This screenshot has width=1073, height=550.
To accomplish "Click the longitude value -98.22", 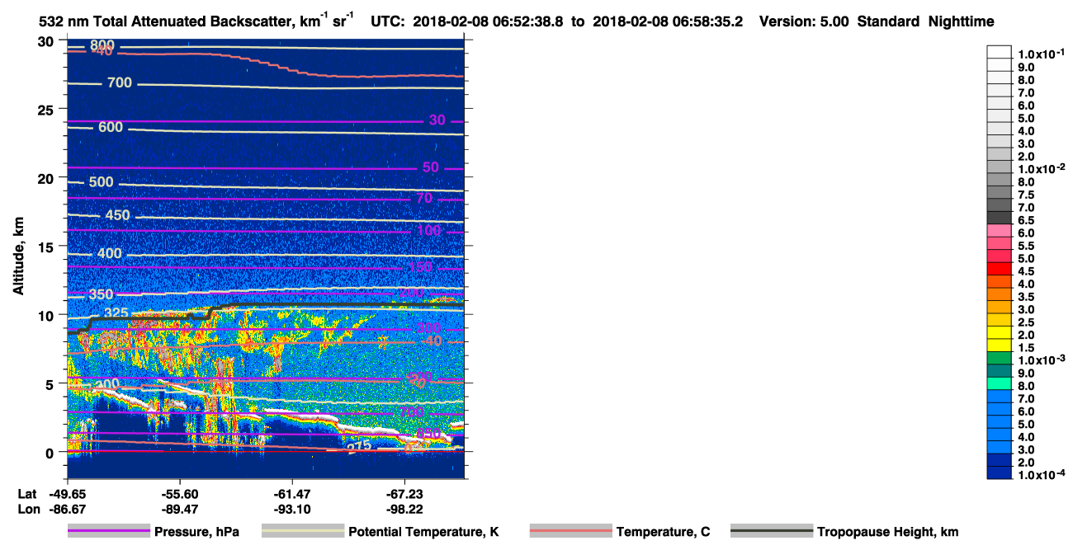I will 404,510.
